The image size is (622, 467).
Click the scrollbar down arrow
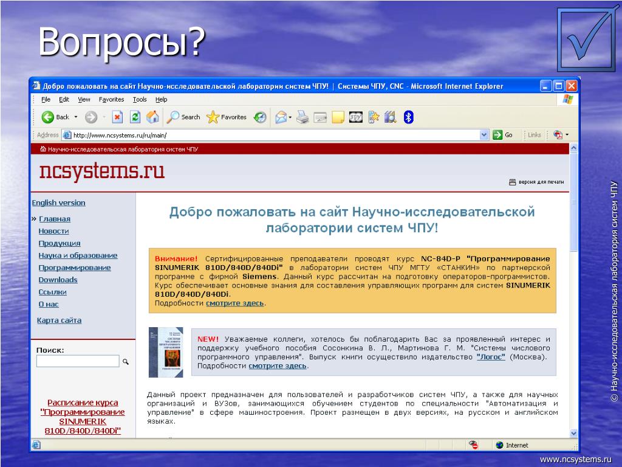coord(573,433)
